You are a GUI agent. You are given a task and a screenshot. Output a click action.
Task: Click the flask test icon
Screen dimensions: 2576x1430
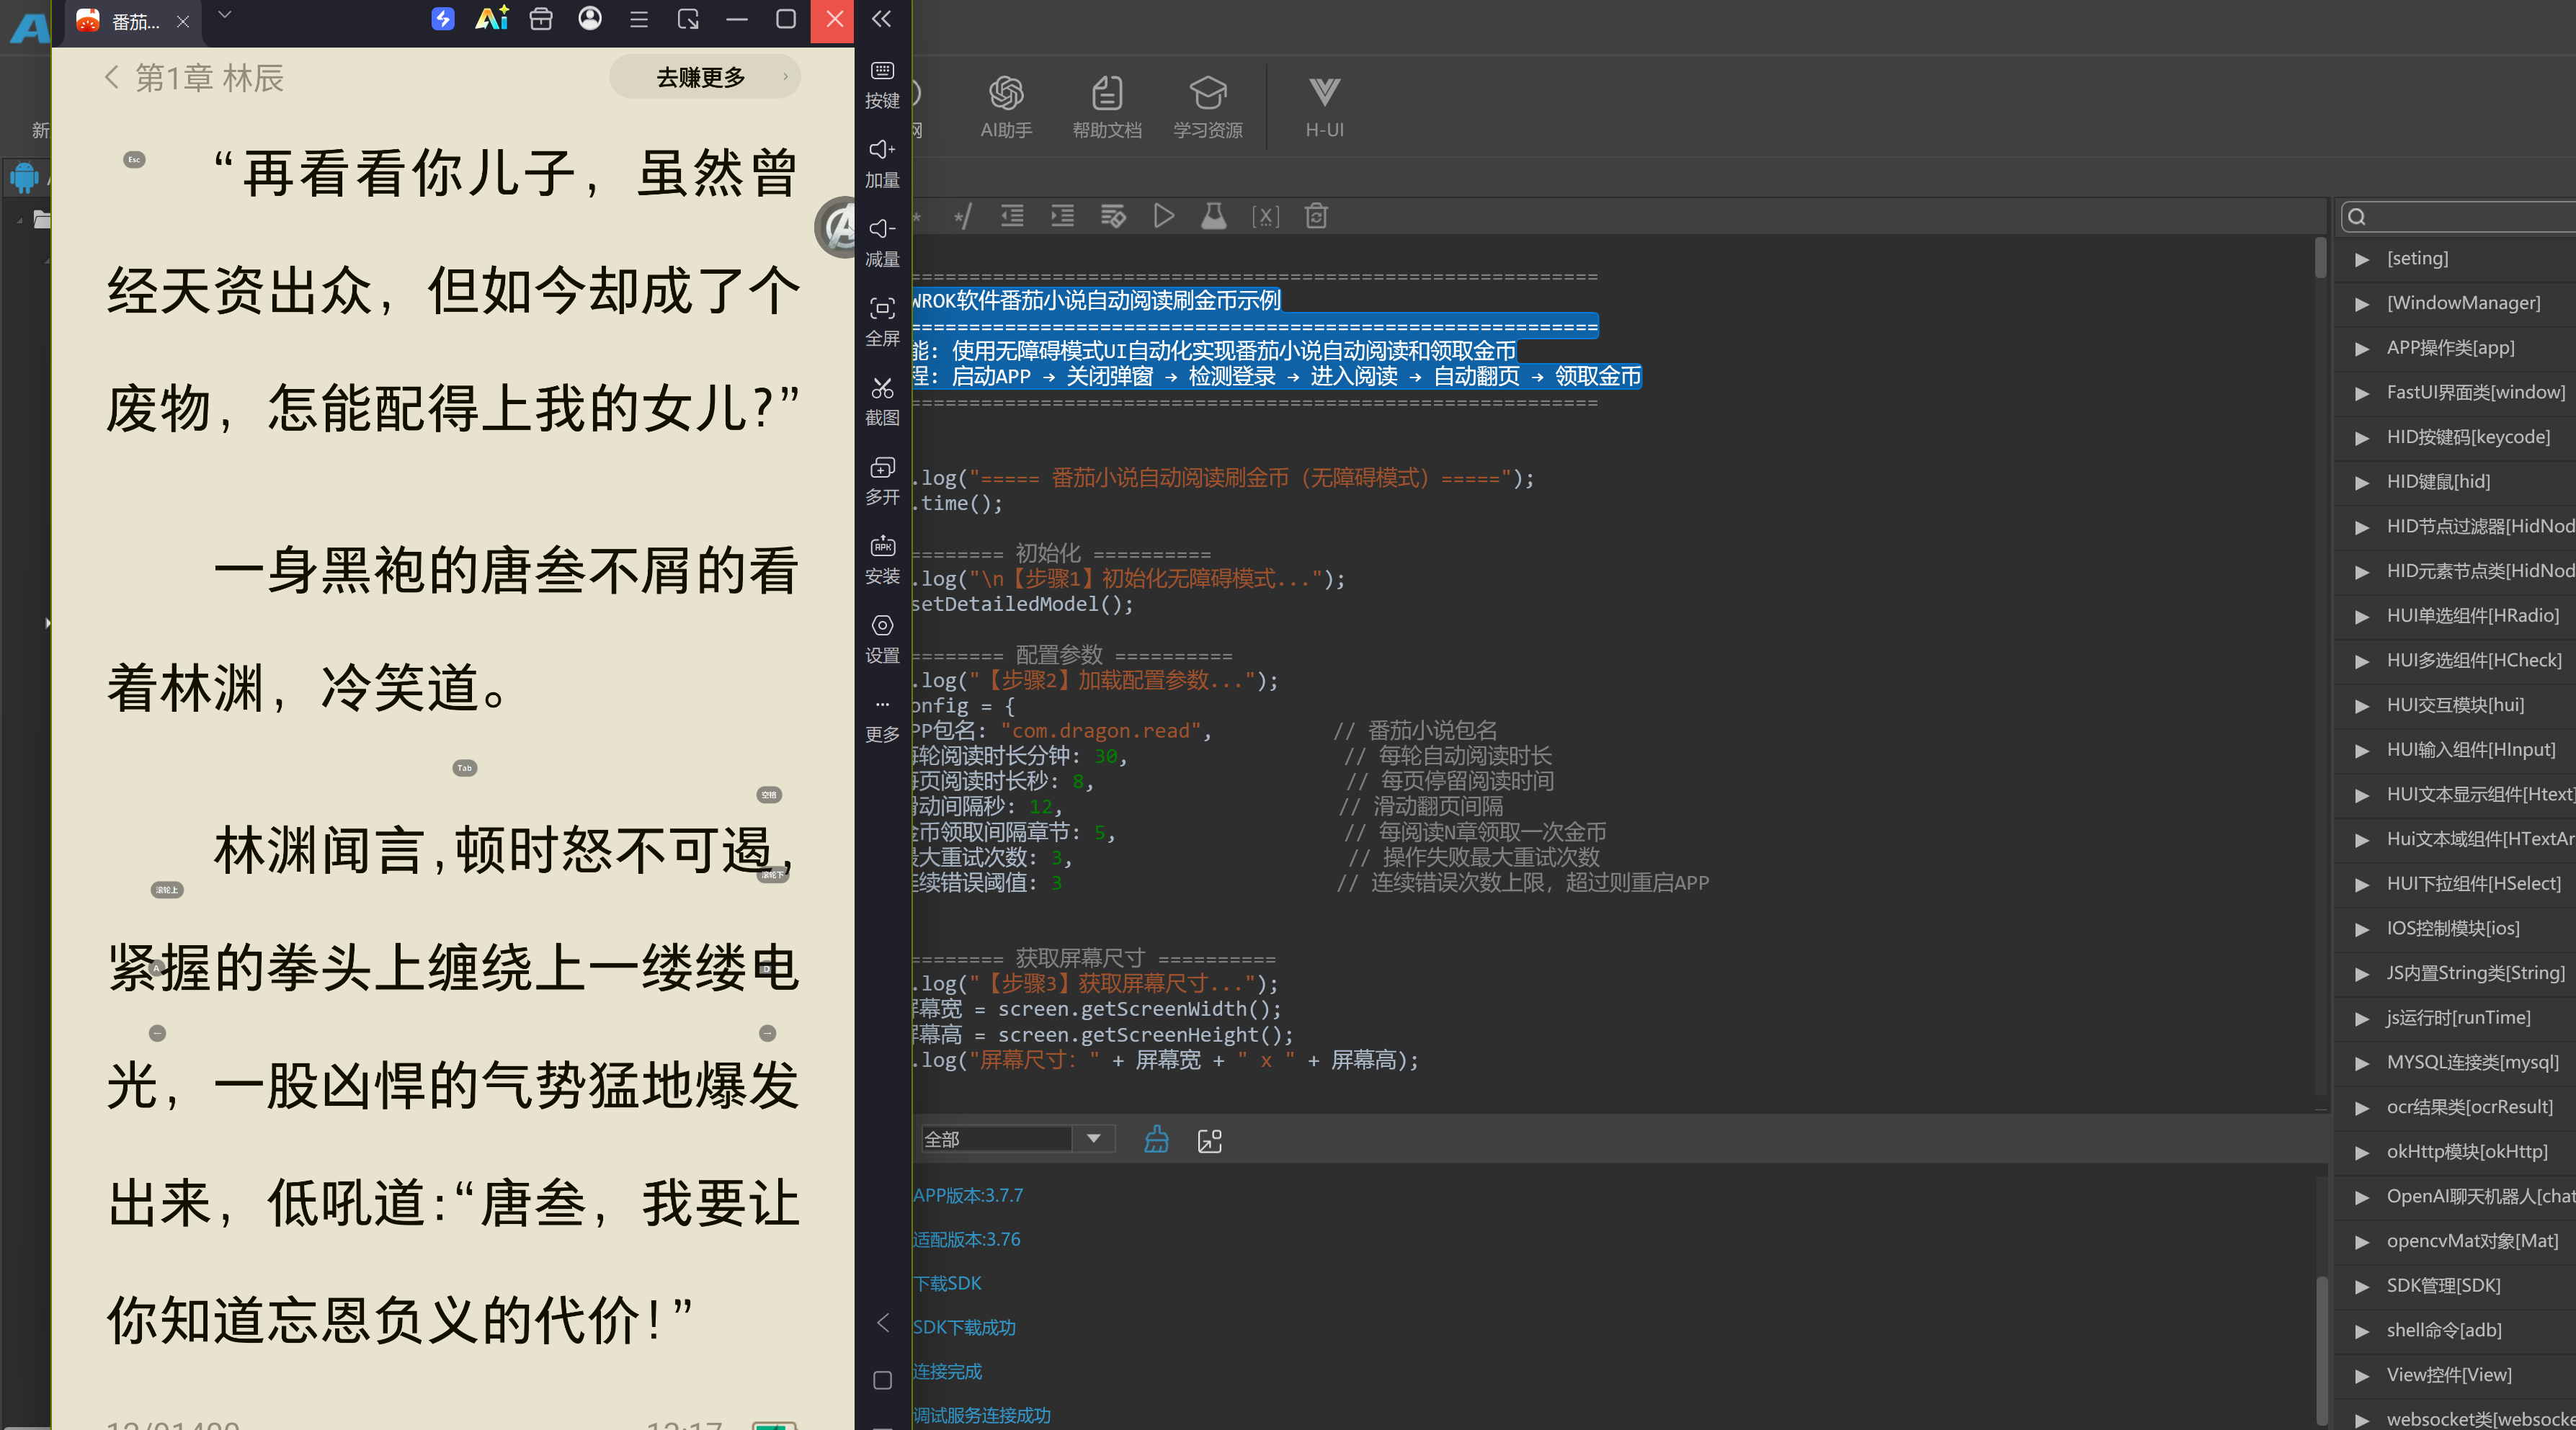pyautogui.click(x=1213, y=216)
